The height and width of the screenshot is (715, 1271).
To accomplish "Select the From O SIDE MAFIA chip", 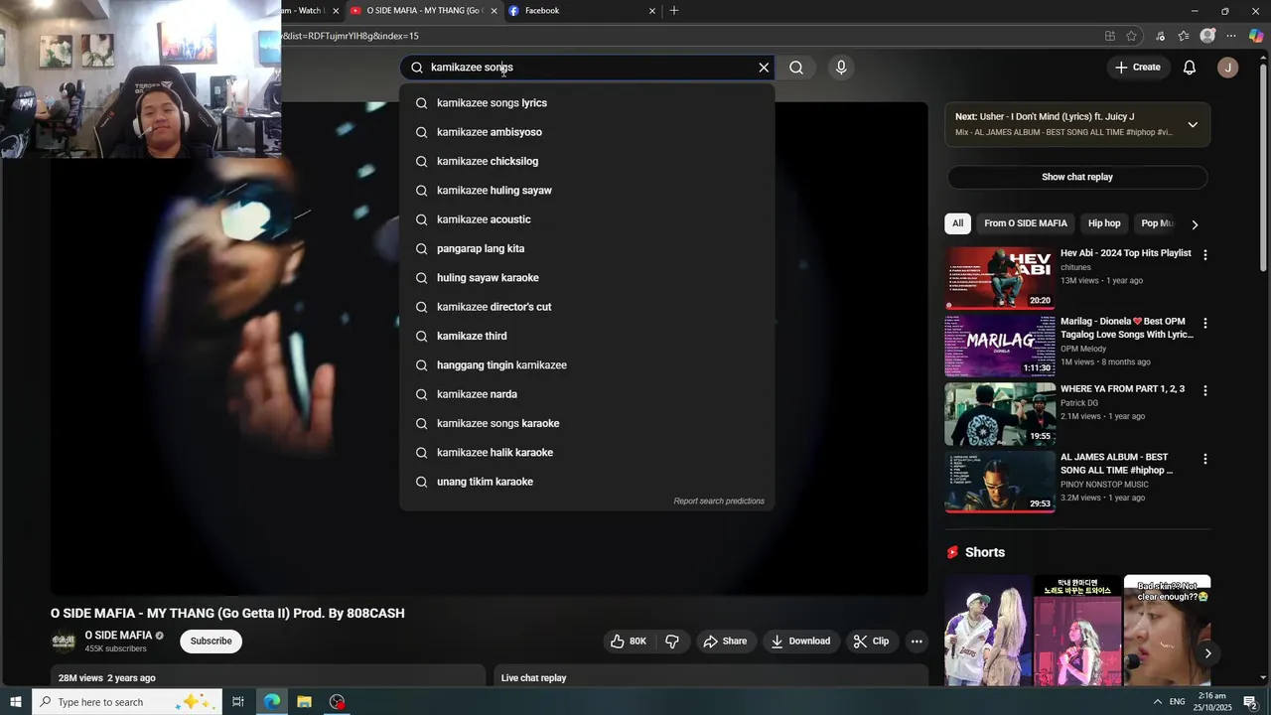I will 1026,223.
